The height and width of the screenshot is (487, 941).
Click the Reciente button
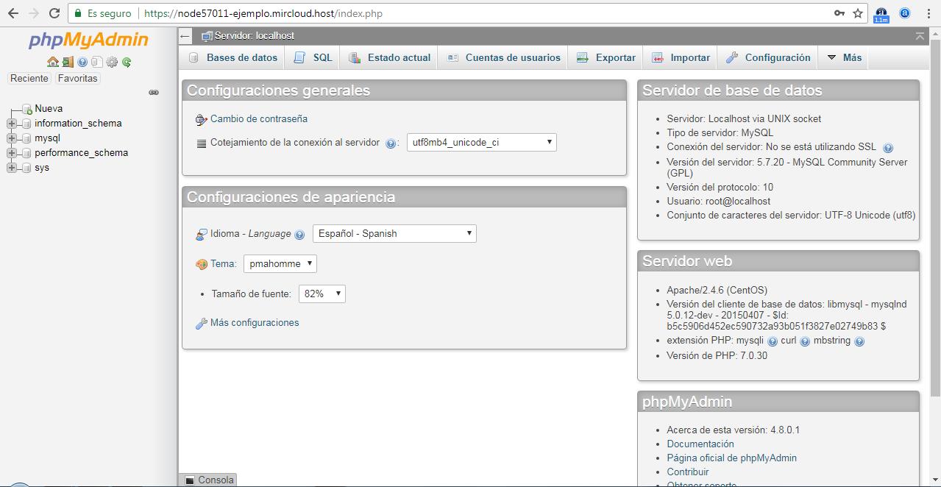point(29,79)
